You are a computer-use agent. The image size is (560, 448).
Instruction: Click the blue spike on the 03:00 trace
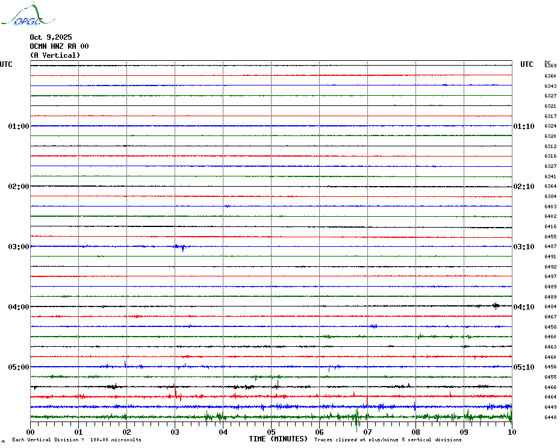tap(180, 247)
